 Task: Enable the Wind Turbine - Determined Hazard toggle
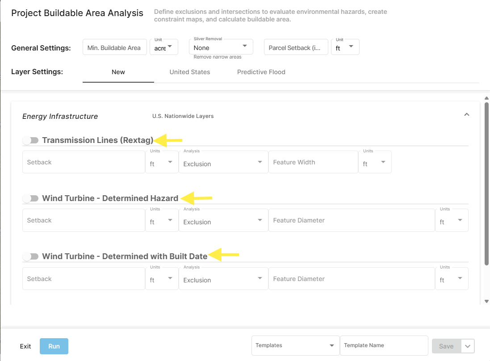(x=31, y=198)
